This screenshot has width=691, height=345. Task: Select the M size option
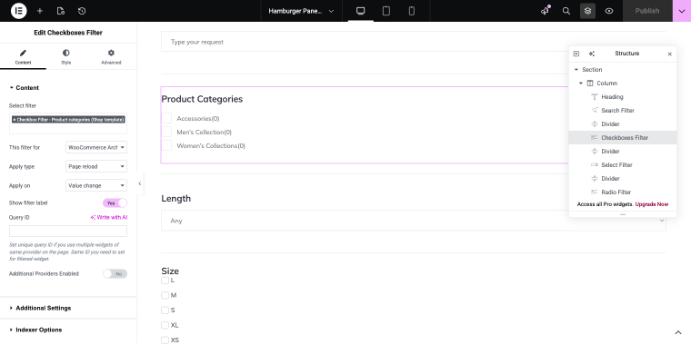coord(165,295)
